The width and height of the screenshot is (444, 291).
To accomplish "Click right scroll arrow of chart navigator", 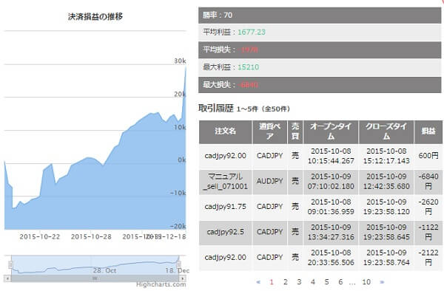I will tap(183, 278).
